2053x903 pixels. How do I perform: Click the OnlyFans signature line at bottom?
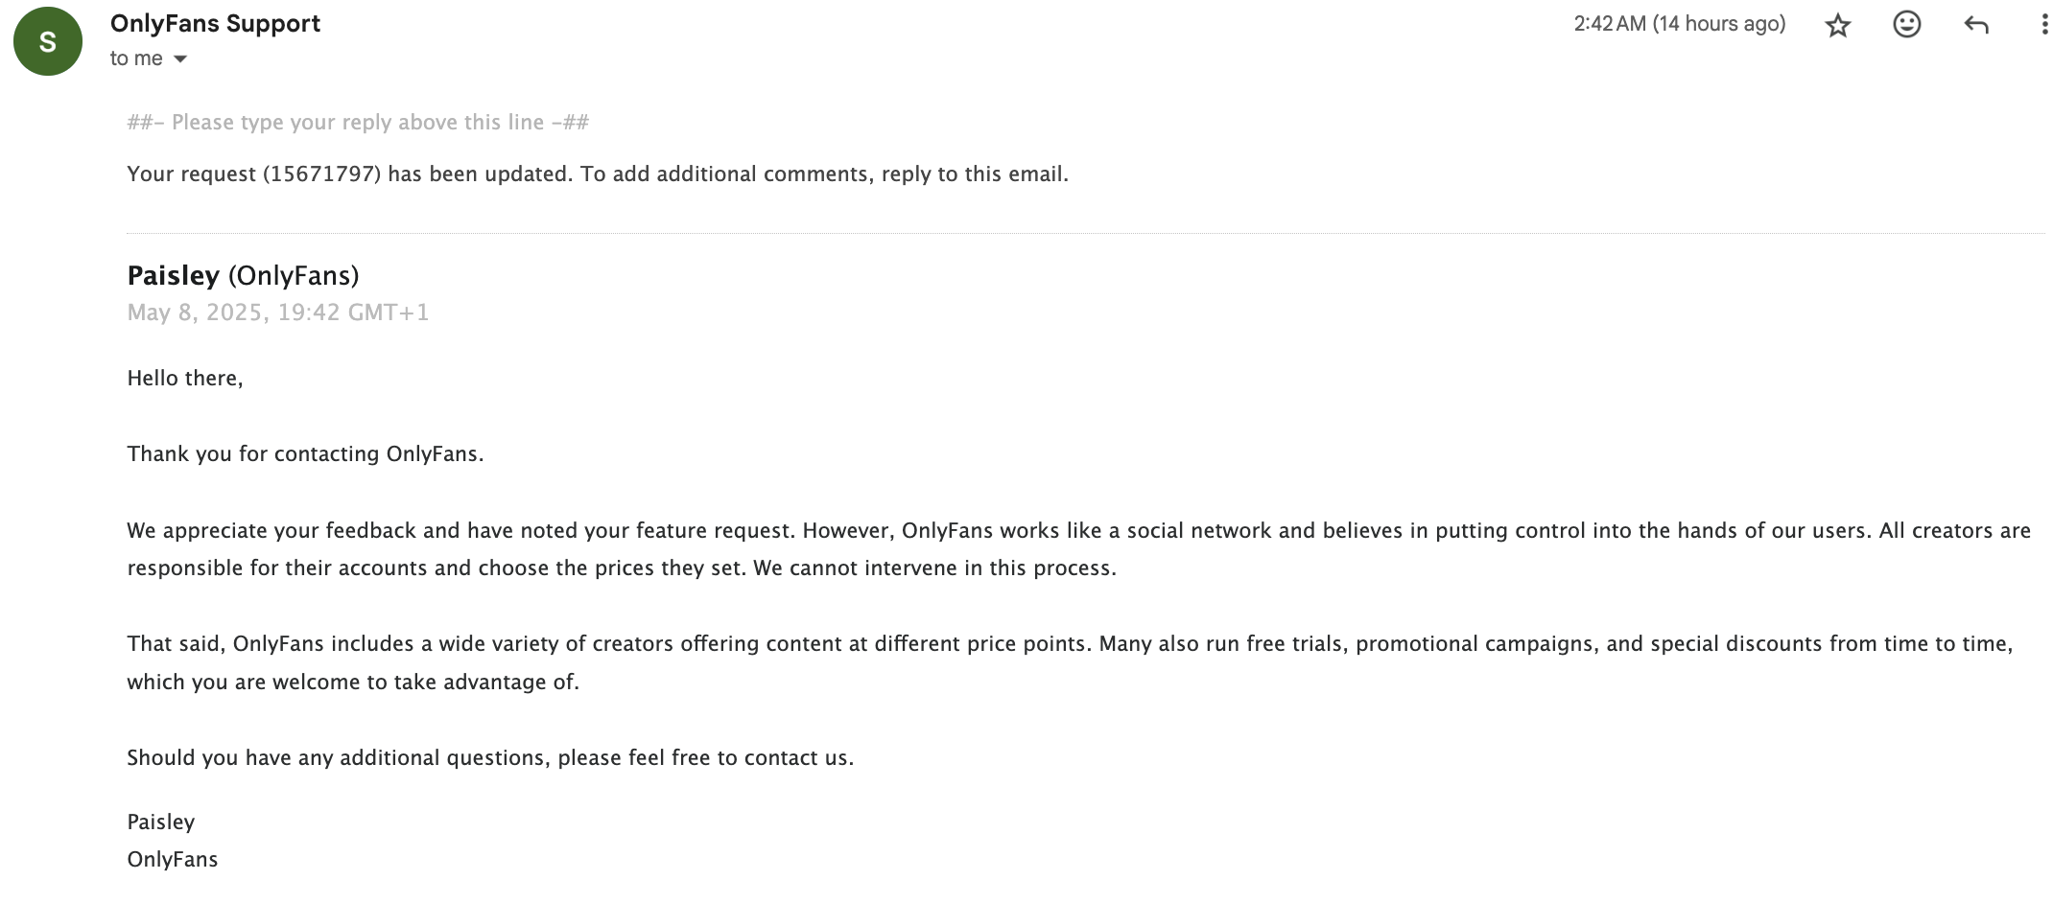173,859
